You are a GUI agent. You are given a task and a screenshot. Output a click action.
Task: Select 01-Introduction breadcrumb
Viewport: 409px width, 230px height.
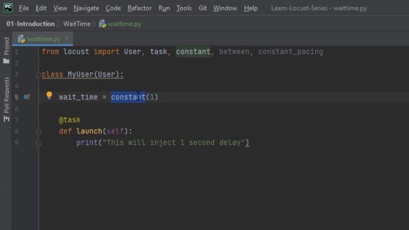pyautogui.click(x=31, y=24)
